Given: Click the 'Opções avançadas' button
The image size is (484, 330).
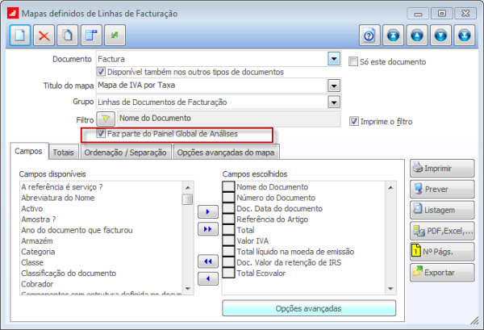Looking at the screenshot, I should click(309, 308).
